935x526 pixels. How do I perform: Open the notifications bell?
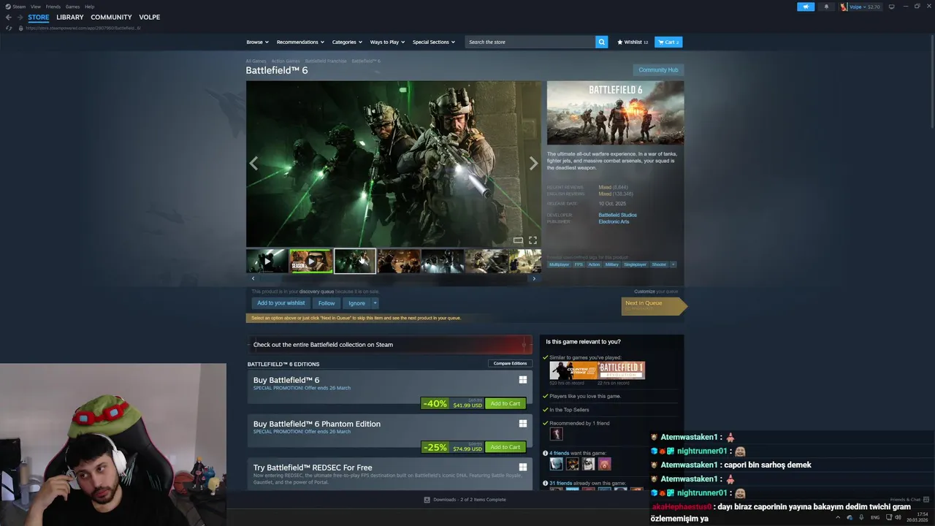(826, 7)
